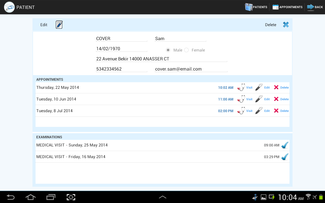
Task: Click the last name field COVER
Action: tap(122, 39)
